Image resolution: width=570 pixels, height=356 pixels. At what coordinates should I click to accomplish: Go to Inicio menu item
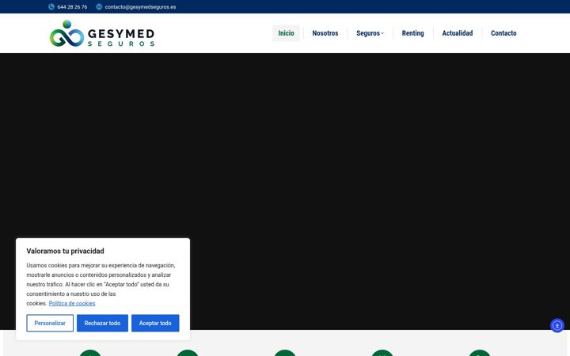pyautogui.click(x=286, y=33)
